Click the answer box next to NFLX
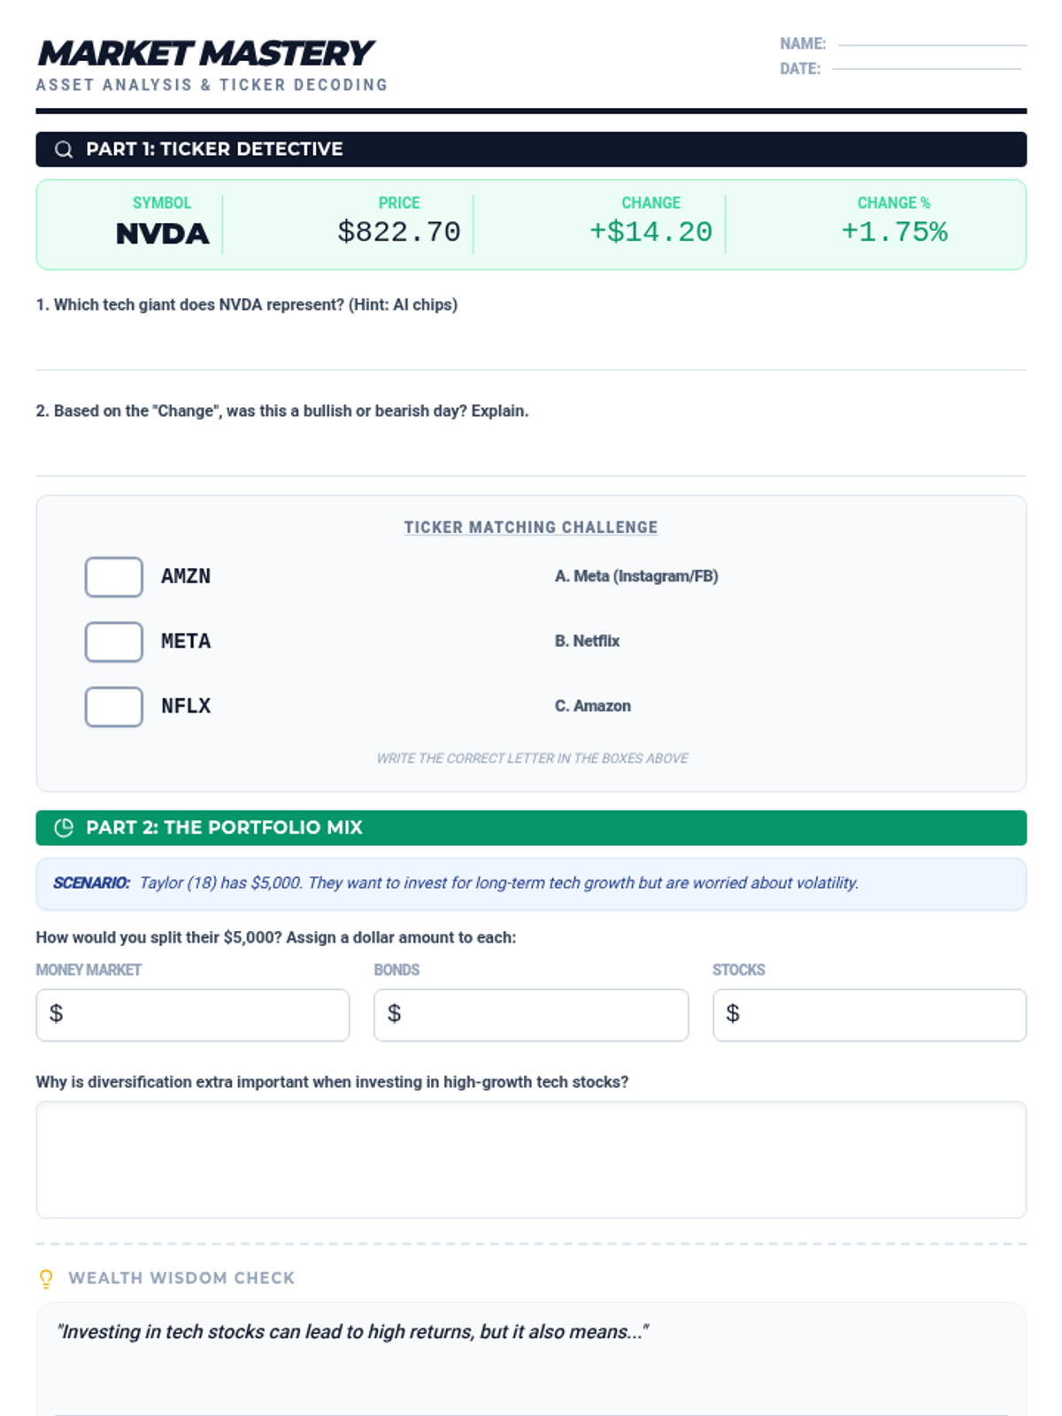Image resolution: width=1062 pixels, height=1416 pixels. 114,706
